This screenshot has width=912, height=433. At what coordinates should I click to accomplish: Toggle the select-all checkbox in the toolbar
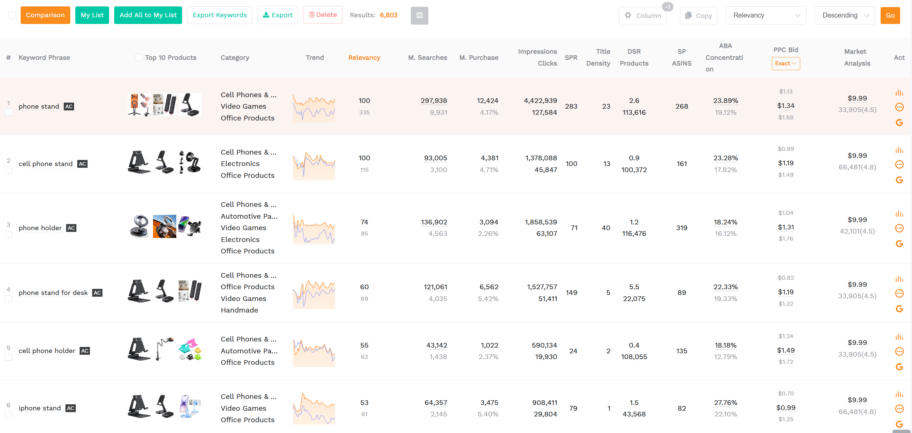pos(12,15)
